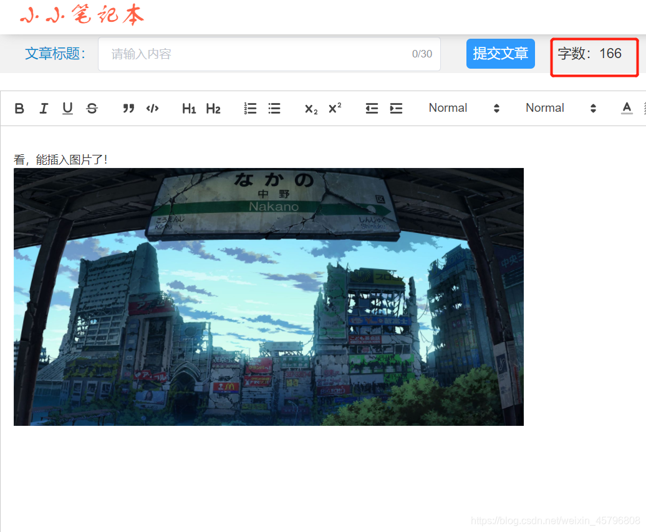
Task: Toggle italic formatting
Action: (x=43, y=109)
